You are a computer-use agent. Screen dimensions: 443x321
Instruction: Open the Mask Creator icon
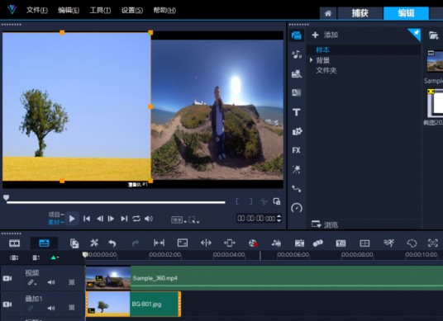tap(412, 243)
